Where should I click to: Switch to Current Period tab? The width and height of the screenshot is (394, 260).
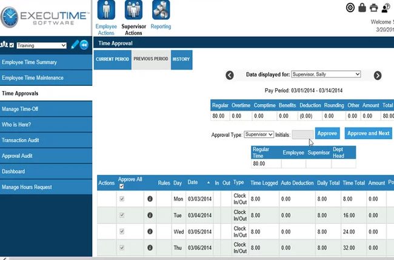click(112, 59)
